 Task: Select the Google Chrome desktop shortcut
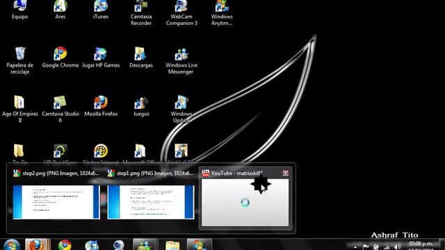pyautogui.click(x=60, y=58)
